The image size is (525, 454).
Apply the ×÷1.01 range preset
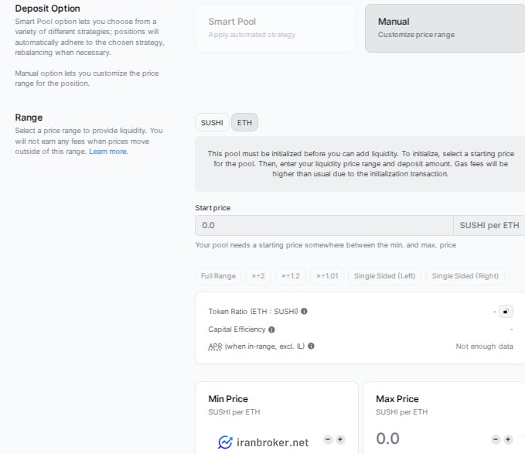click(327, 276)
